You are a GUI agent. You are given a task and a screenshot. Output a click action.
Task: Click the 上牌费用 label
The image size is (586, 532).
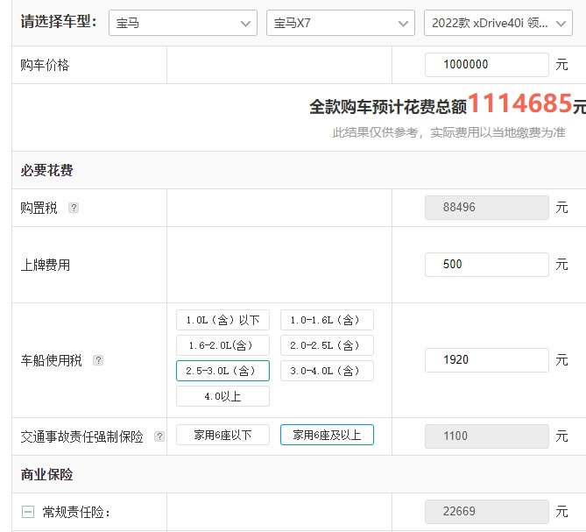(x=46, y=265)
